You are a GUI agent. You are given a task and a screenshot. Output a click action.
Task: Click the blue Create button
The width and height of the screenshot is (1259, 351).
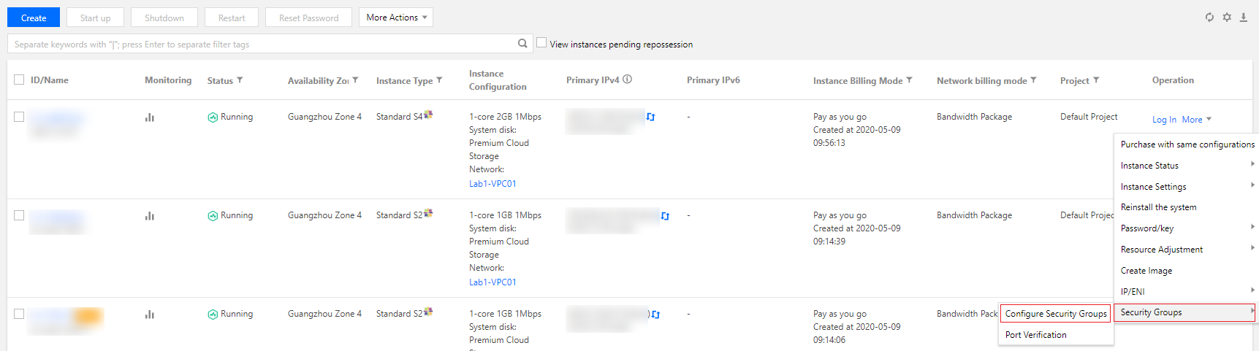coord(34,18)
